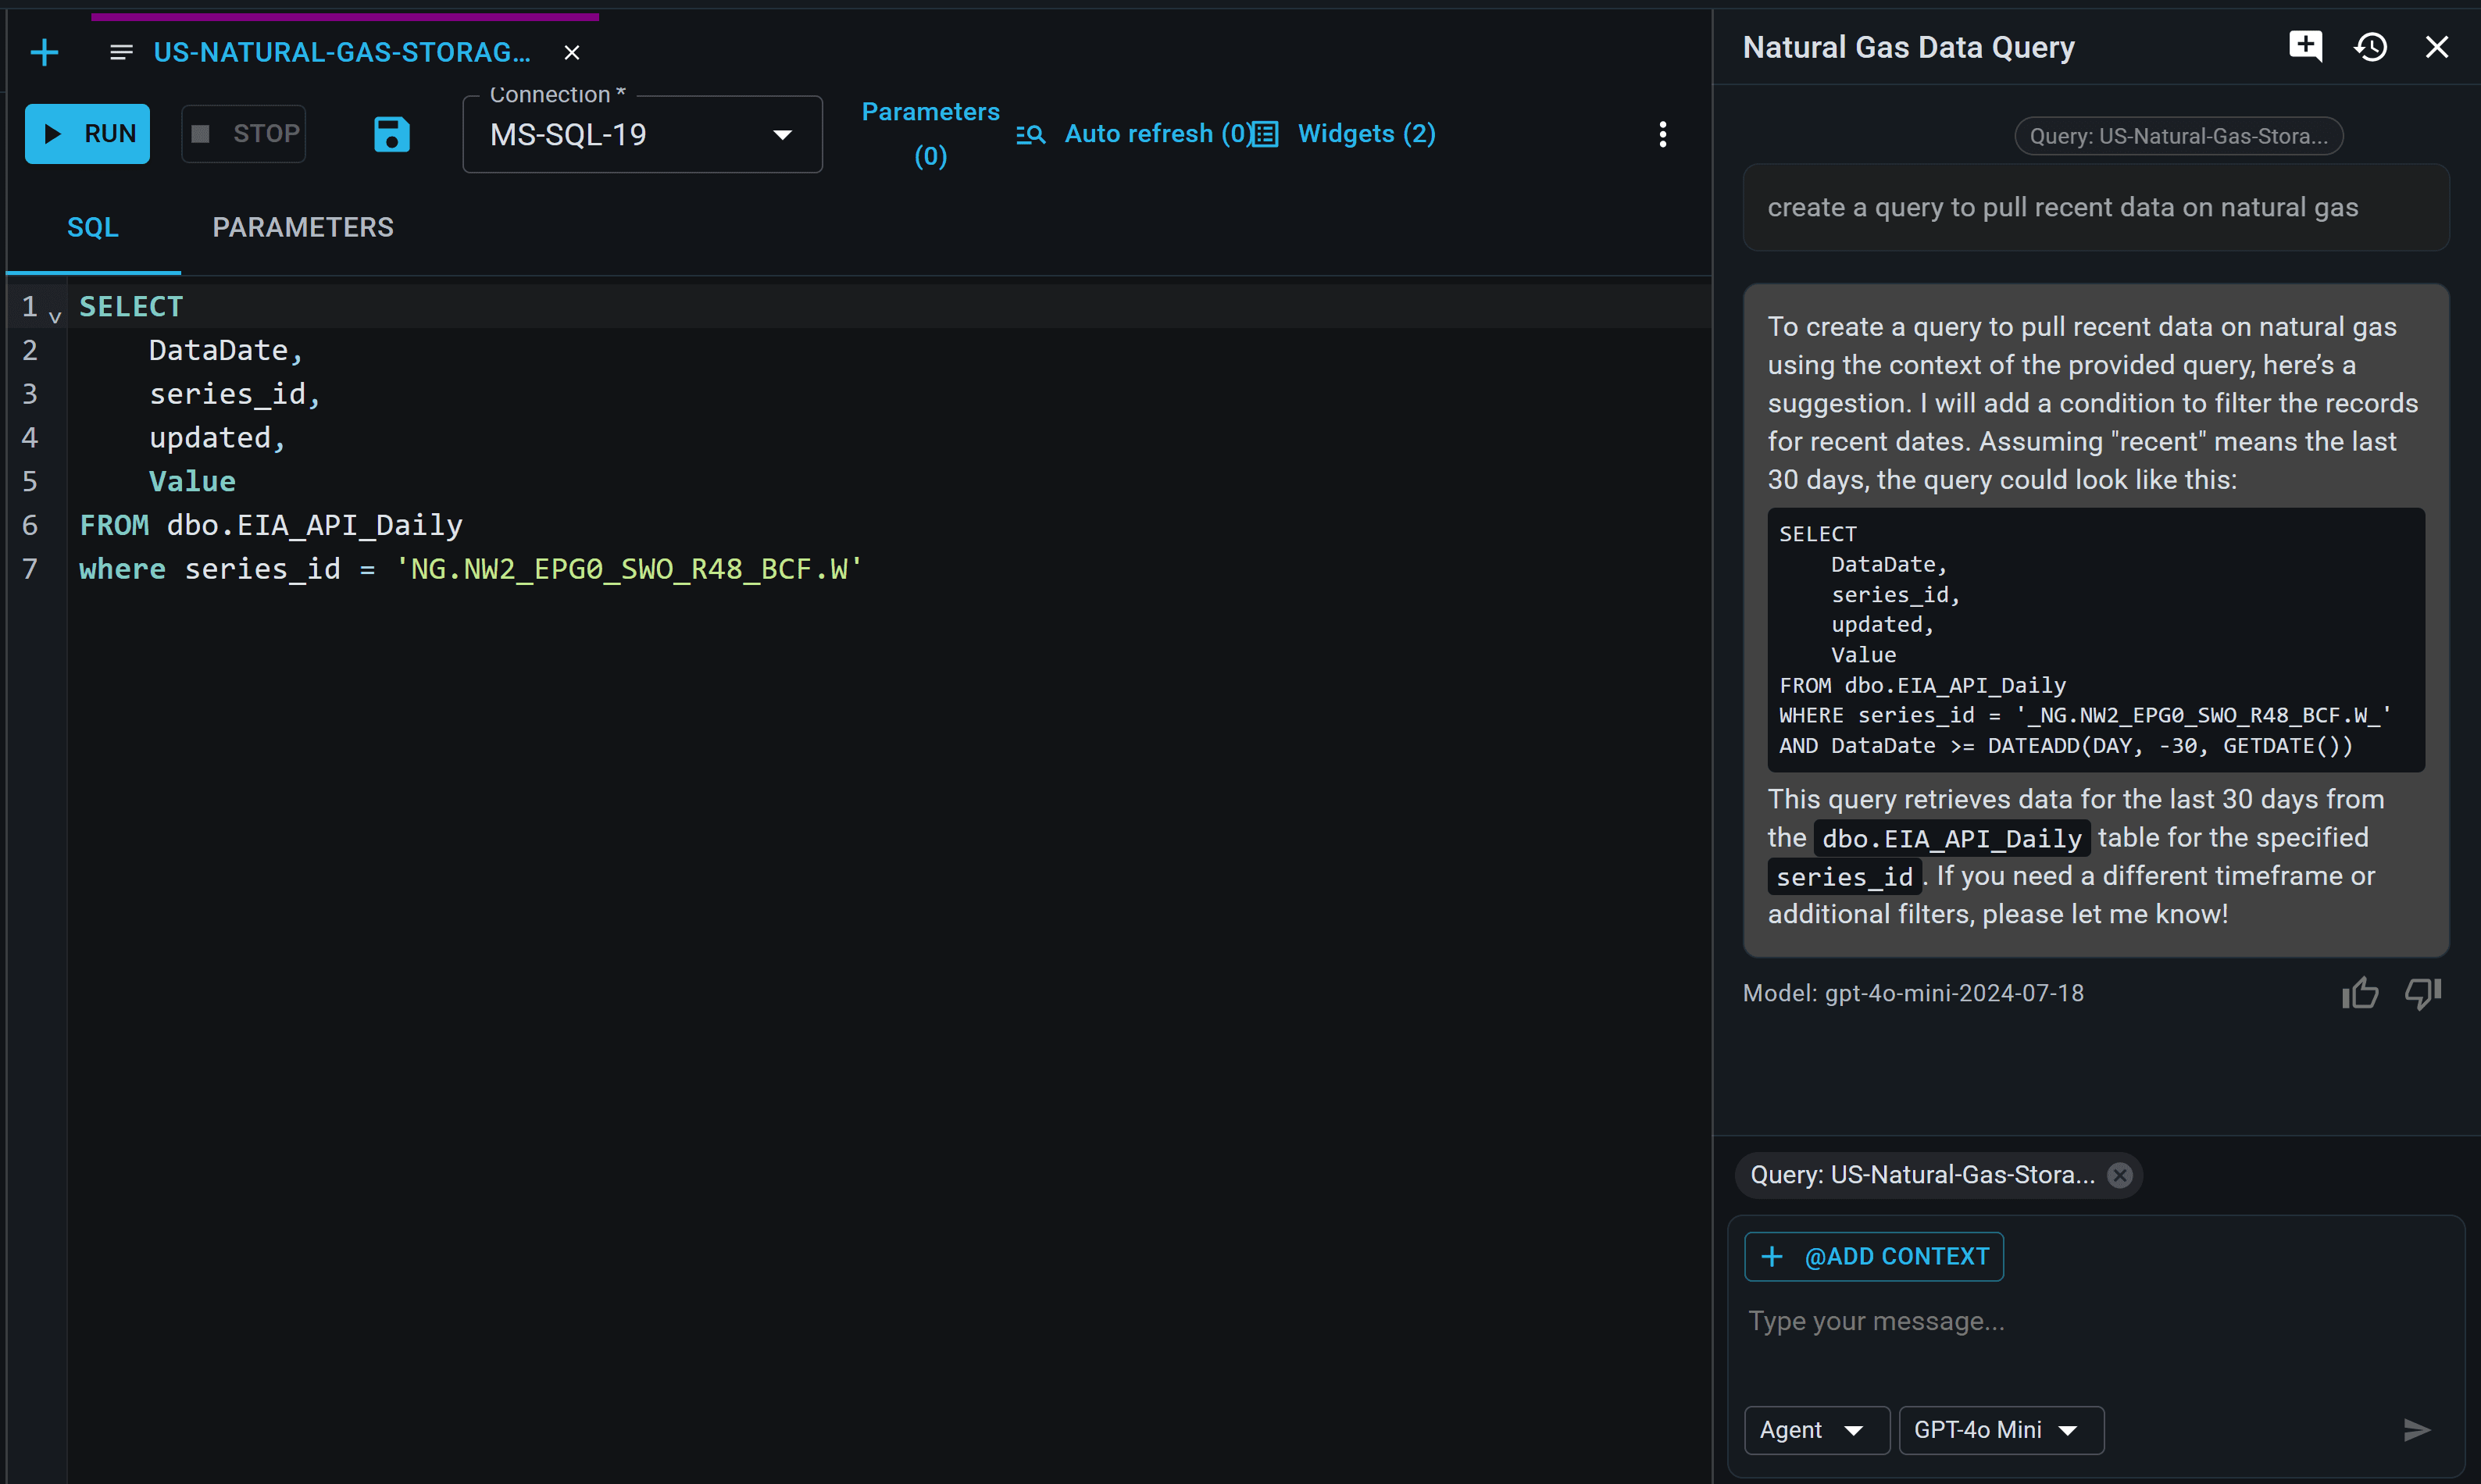Image resolution: width=2481 pixels, height=1484 pixels.
Task: Open the chat history icon
Action: 2372,46
